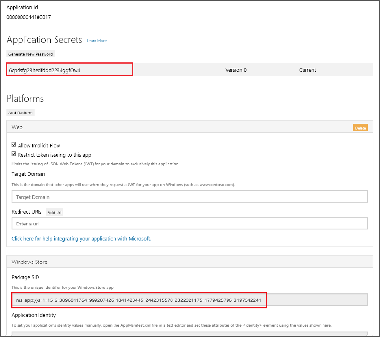Click the Enter a url text field
Screen dimensions: 380x337
190,224
